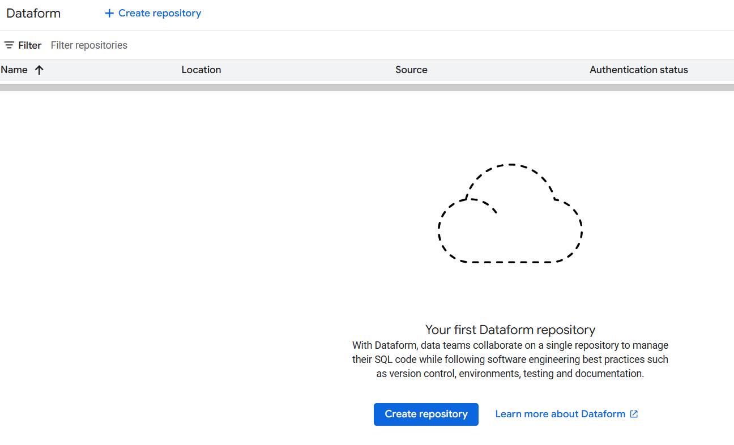
Task: Click the blue Create repository button
Action: [426, 414]
